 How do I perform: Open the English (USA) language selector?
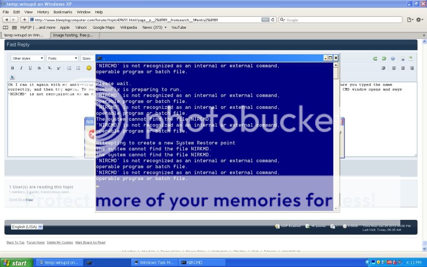point(27,227)
